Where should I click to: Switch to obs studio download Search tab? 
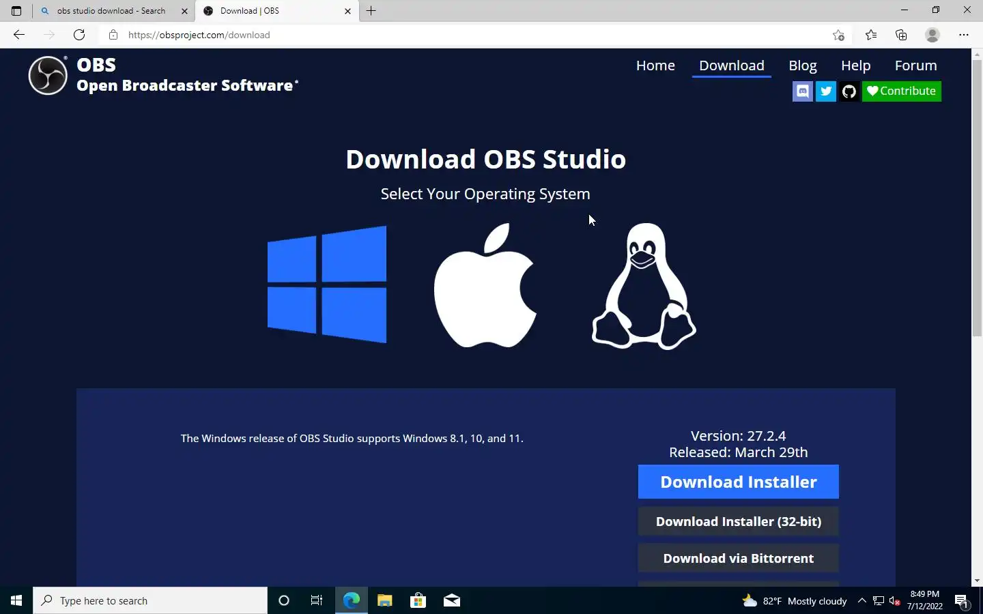pyautogui.click(x=111, y=11)
